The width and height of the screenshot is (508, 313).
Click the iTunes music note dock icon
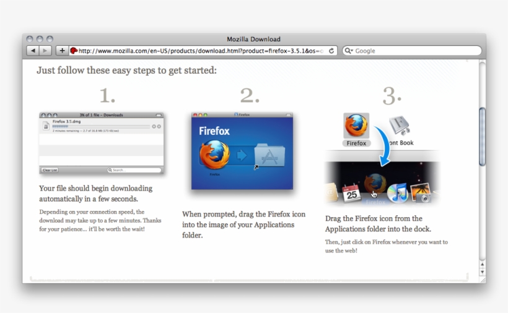tap(398, 193)
